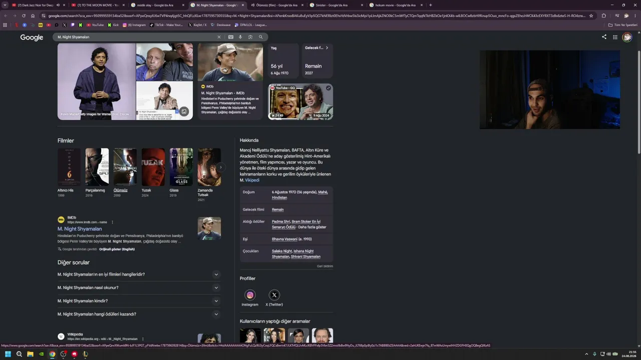Open the Instagram bookmark in the bookmarks bar

[x=134, y=24]
